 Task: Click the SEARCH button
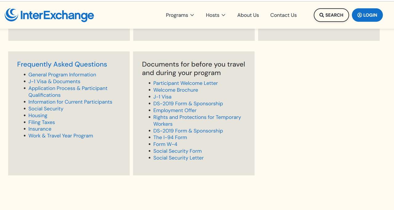[331, 15]
